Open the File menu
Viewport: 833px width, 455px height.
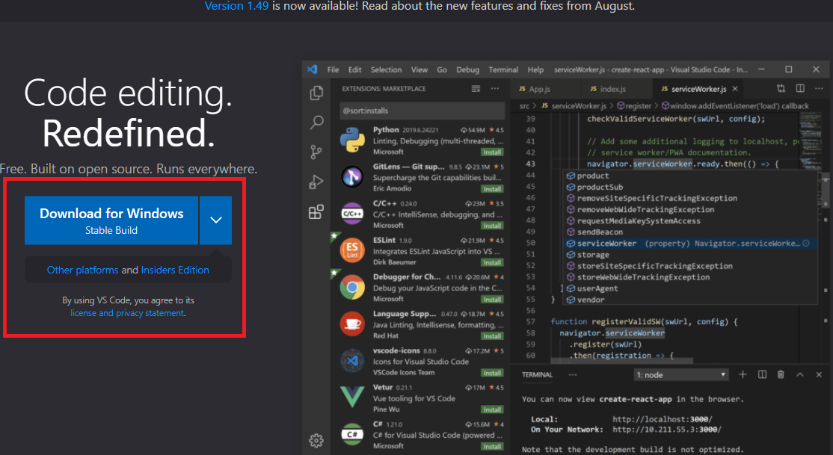[333, 69]
